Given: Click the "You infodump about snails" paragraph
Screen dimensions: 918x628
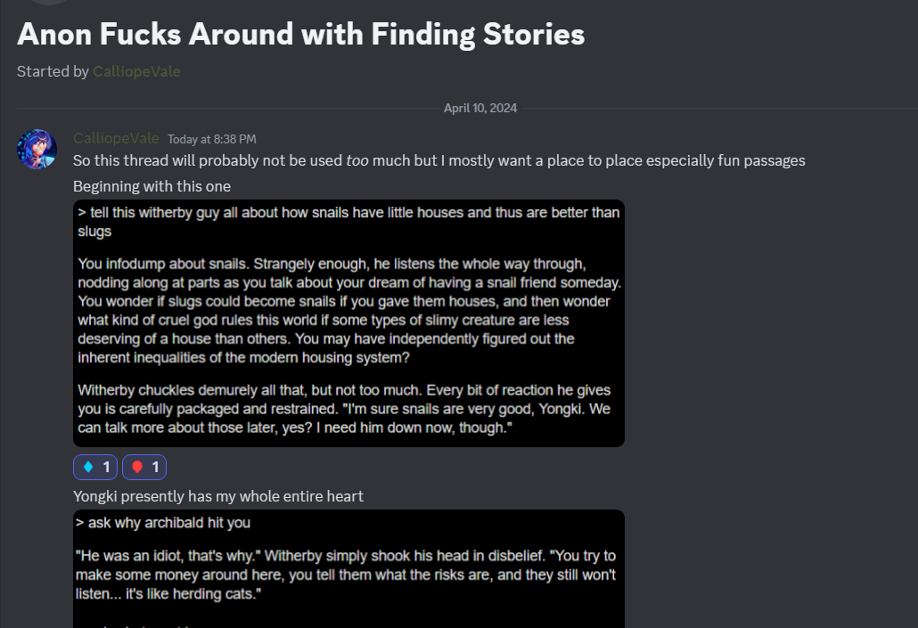Looking at the screenshot, I should point(348,310).
